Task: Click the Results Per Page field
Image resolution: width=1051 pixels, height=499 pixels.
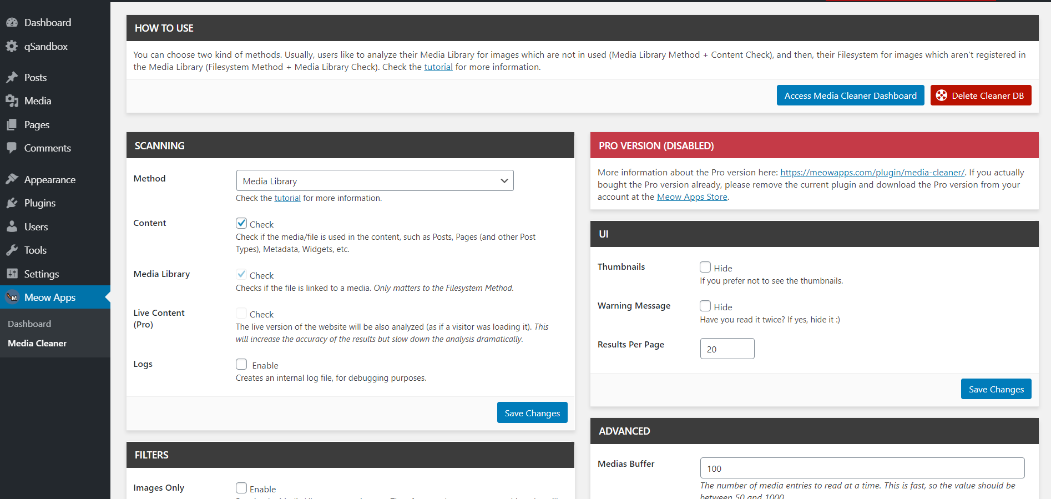Action: (727, 349)
